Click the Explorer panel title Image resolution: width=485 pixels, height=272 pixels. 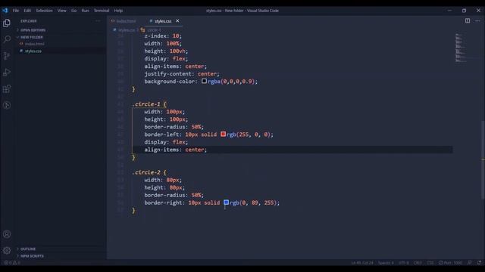pyautogui.click(x=29, y=21)
